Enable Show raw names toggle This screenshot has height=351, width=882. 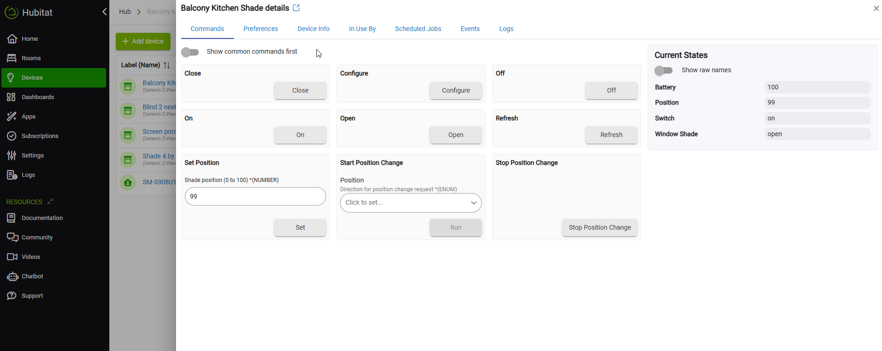[x=663, y=70]
